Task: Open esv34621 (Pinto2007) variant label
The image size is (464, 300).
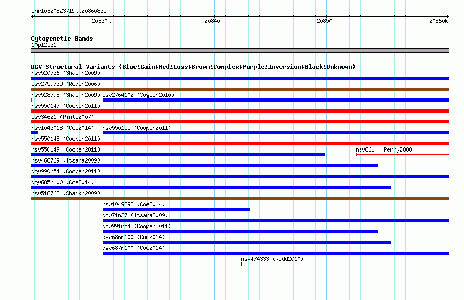Action: click(63, 117)
